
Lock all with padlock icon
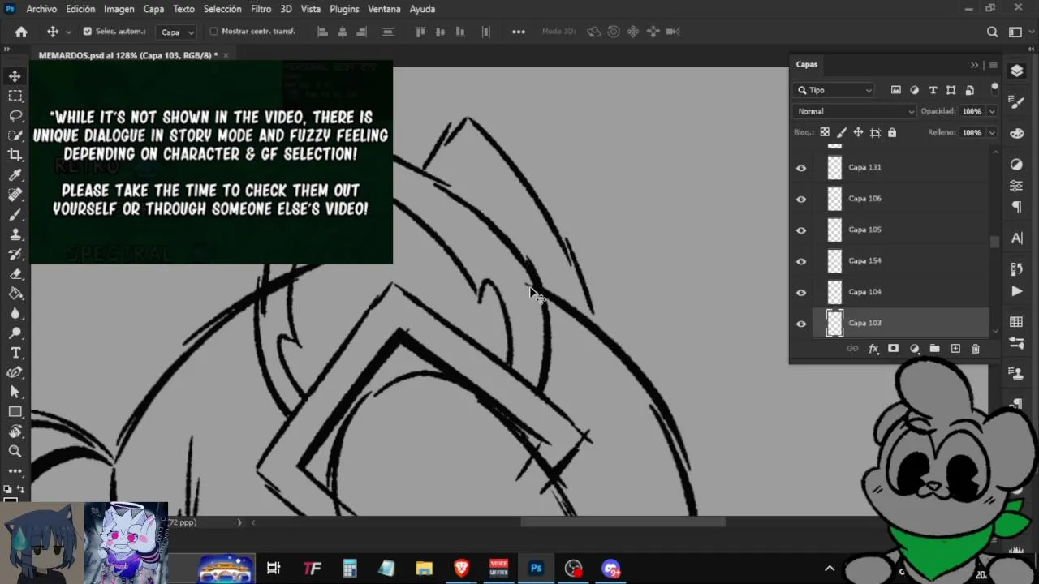click(892, 132)
